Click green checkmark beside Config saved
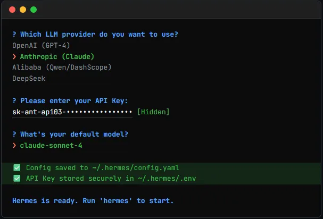323x219 pixels. pyautogui.click(x=16, y=167)
